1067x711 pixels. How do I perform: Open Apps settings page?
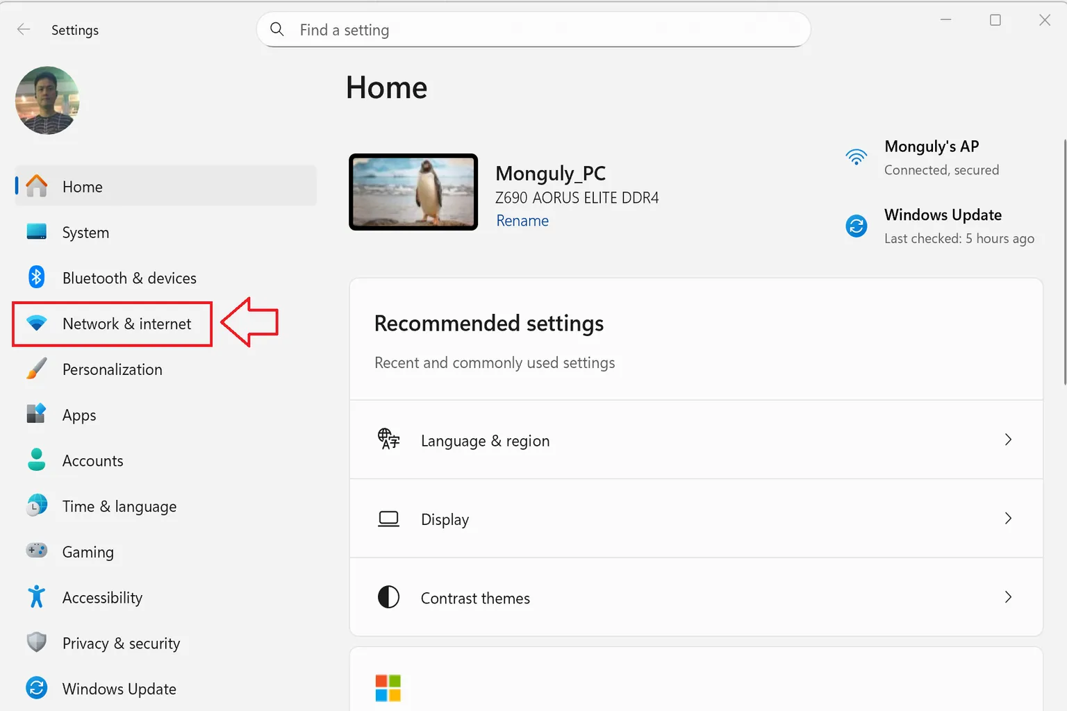click(x=165, y=415)
